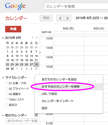Select day 30 in the mini calendar
Image resolution: width=108 pixels, height=125 pixels.
click(x=12, y=69)
